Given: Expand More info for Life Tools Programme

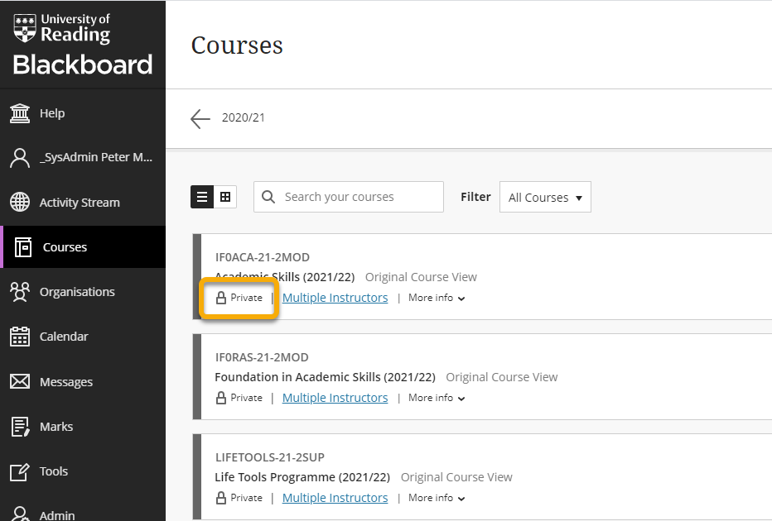Looking at the screenshot, I should (x=437, y=498).
